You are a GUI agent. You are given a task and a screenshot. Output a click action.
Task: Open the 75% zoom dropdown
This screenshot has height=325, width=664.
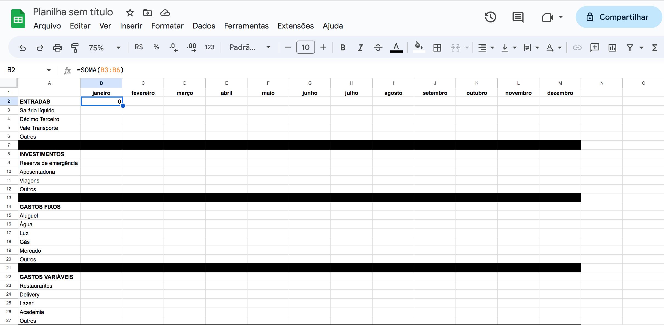[x=104, y=48]
